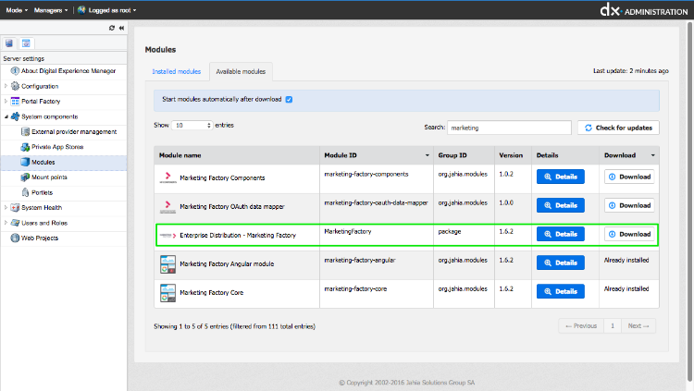The width and height of the screenshot is (694, 391).
Task: Expand the Users and Roles tree node
Action: point(6,223)
